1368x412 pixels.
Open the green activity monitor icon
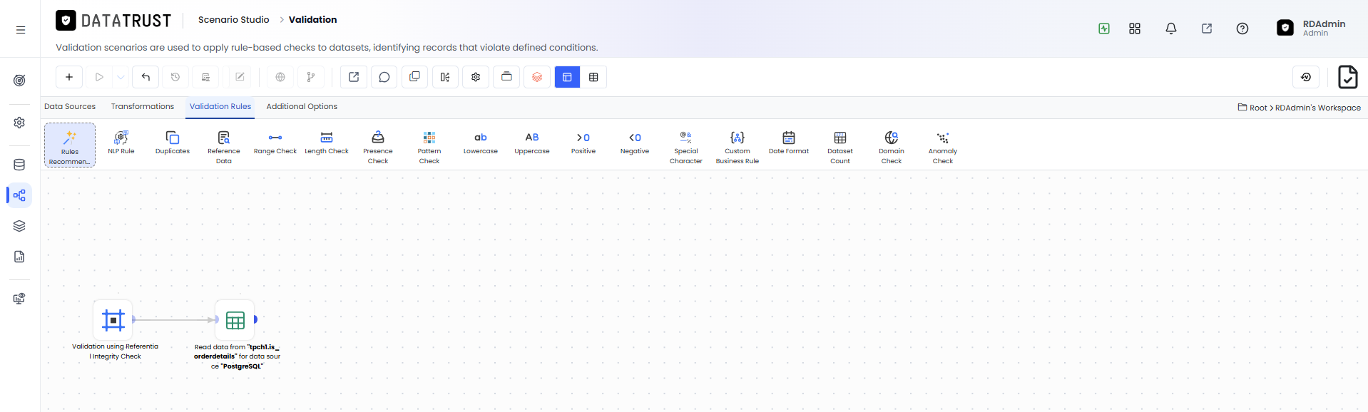1104,29
